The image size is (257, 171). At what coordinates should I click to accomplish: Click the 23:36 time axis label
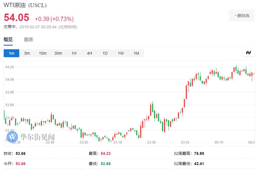(151, 142)
